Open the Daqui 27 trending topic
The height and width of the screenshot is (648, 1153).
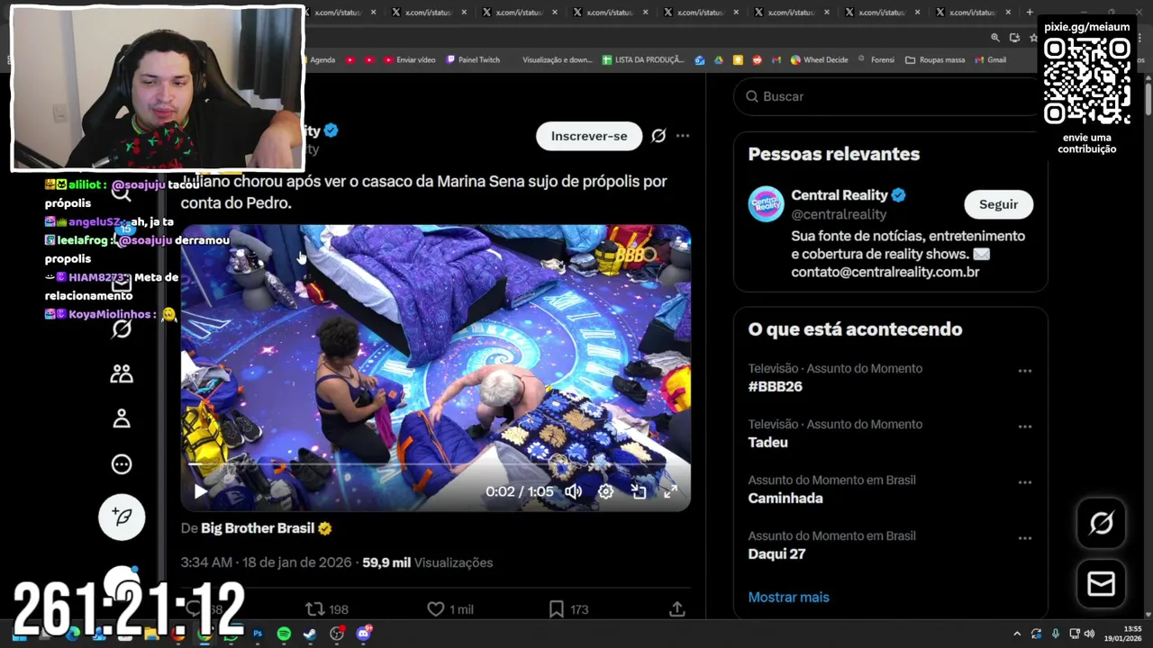776,553
